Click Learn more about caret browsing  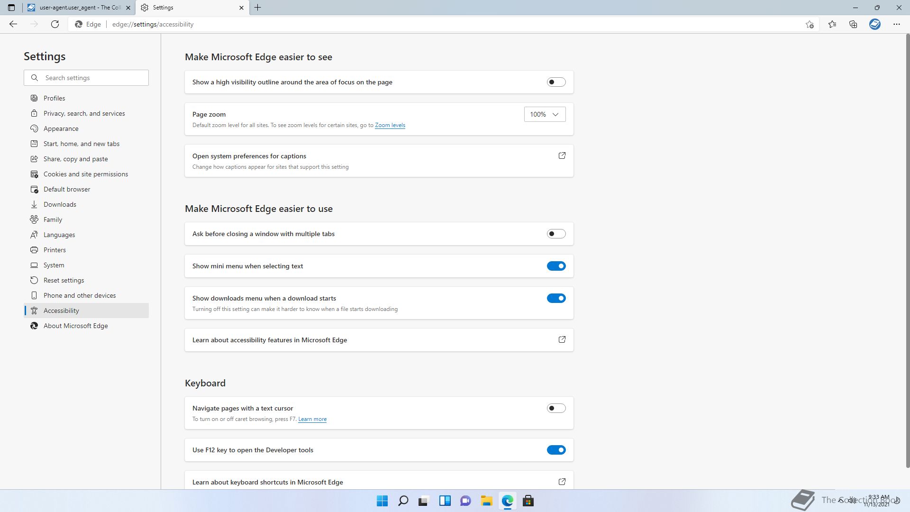312,419
